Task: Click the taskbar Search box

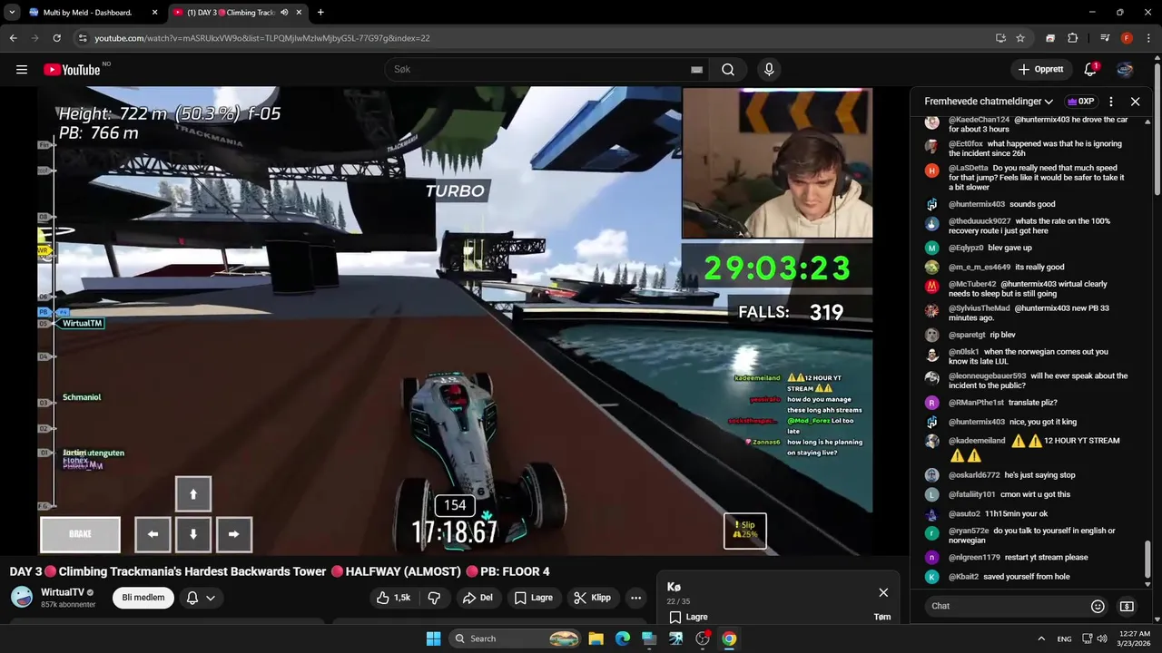Action: pos(515,638)
